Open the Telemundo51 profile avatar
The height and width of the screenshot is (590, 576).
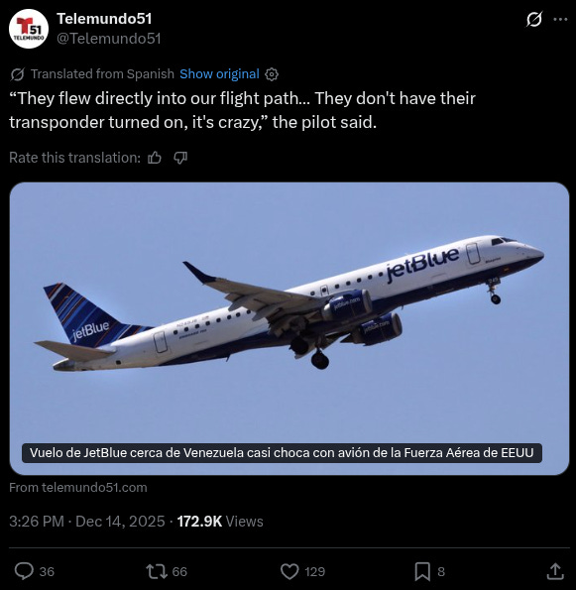[29, 29]
